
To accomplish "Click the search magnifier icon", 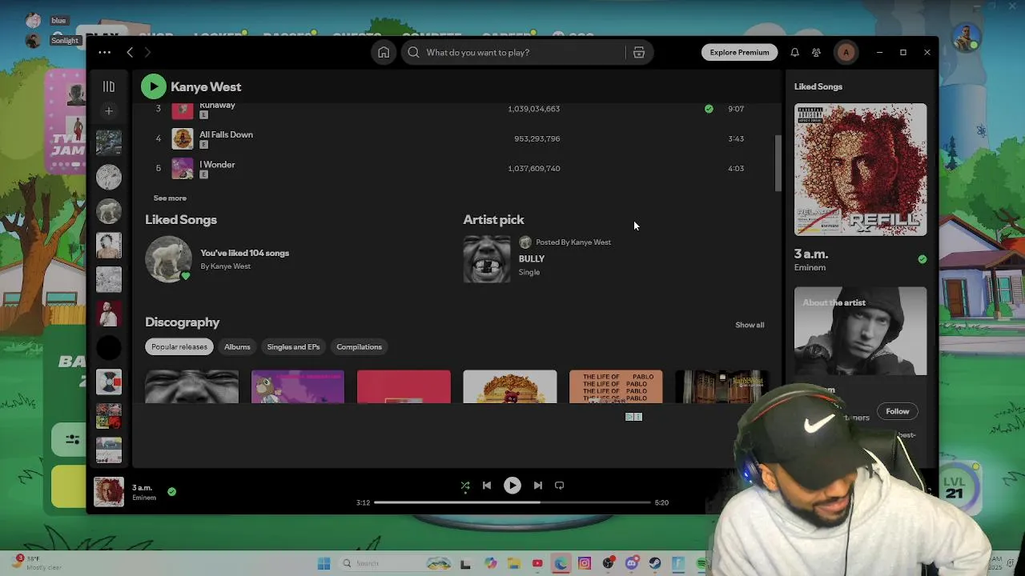I will point(413,52).
